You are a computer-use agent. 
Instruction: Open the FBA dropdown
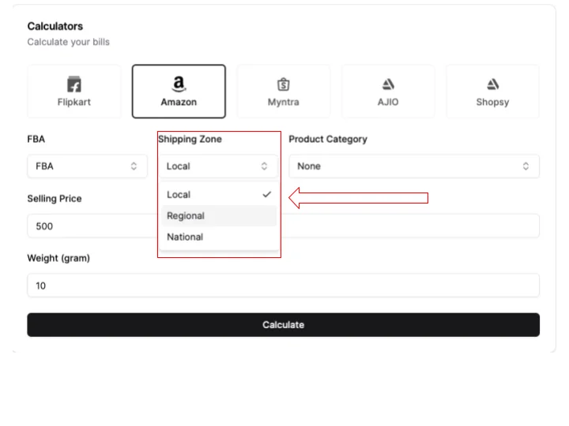87,166
